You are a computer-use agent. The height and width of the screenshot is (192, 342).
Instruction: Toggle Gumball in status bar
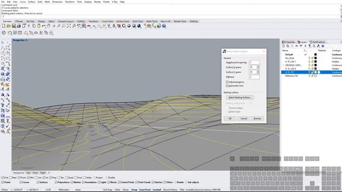click(157, 190)
